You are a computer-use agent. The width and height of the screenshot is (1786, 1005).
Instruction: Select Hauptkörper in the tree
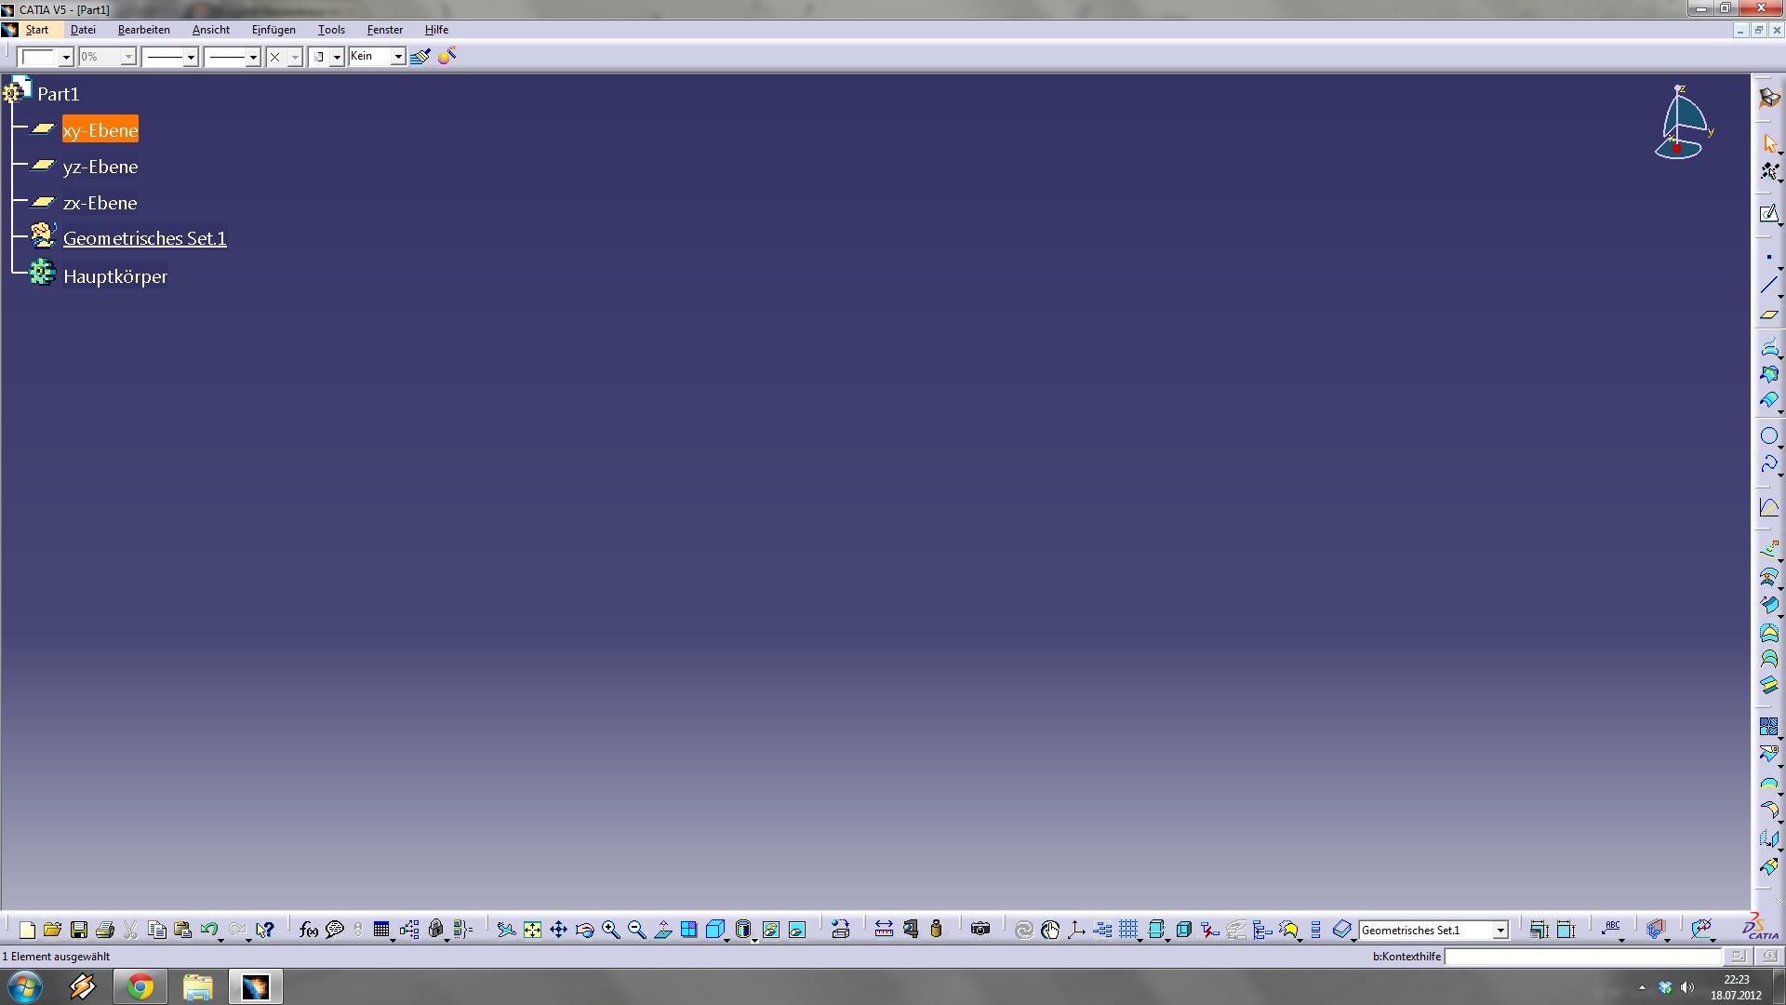pyautogui.click(x=115, y=276)
